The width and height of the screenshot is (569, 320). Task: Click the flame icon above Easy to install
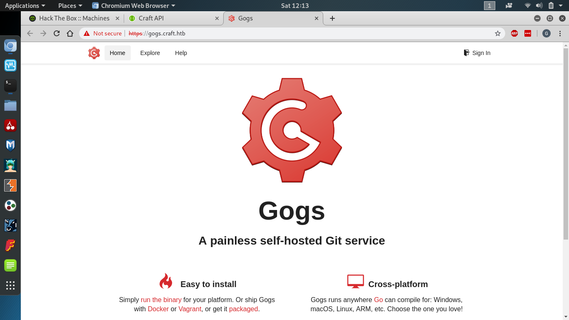[166, 281]
